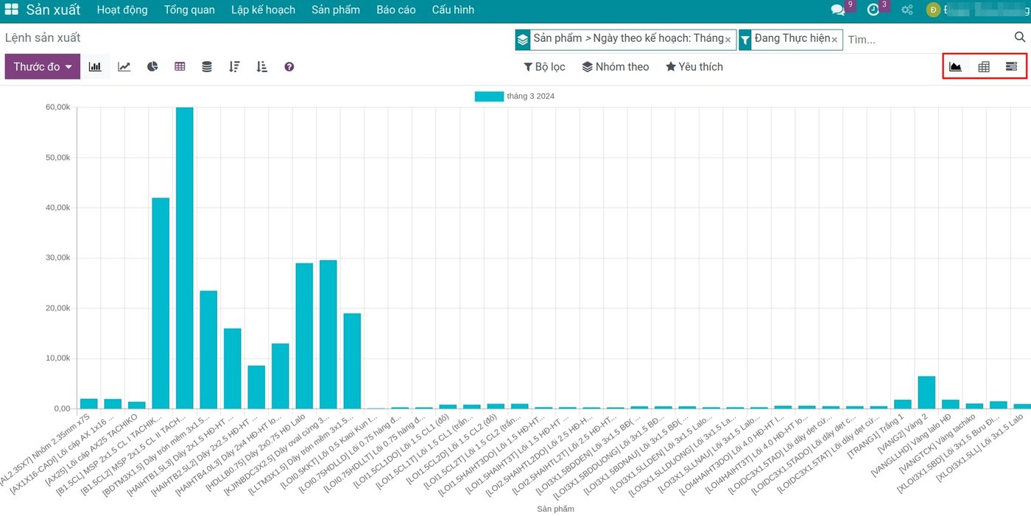
Task: Expand the Thước đo measures dropdown
Action: (x=43, y=66)
